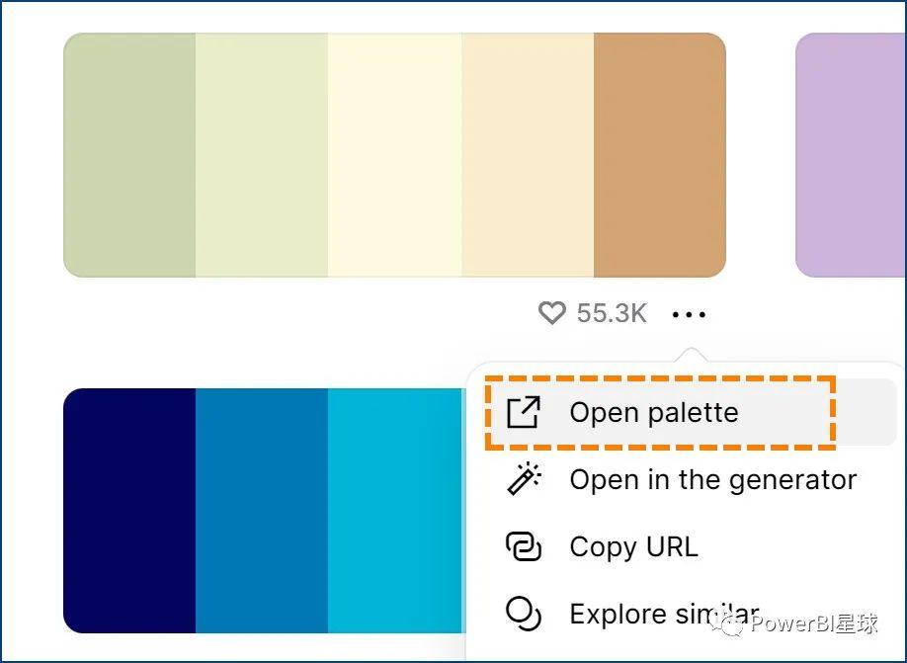Select the cream yellow color swatch

tap(394, 155)
